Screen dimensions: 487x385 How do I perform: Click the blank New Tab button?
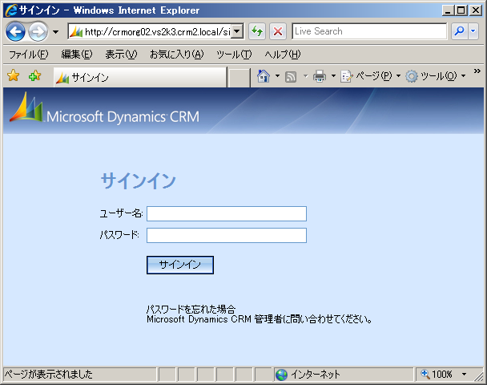(x=239, y=78)
